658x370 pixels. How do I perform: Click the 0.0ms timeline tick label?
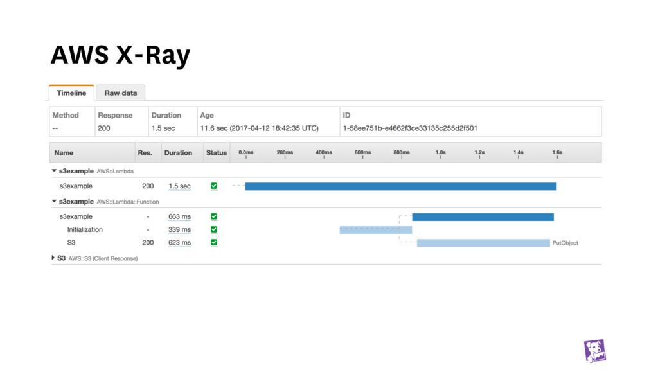[x=246, y=152]
